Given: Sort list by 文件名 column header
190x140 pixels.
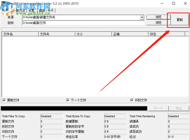Looking at the screenshot, I should point(20,34).
